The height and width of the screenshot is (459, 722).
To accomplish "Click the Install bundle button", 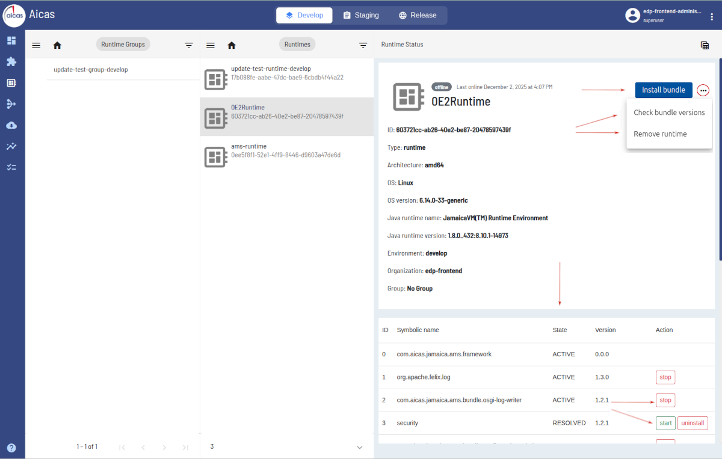I will pos(663,90).
